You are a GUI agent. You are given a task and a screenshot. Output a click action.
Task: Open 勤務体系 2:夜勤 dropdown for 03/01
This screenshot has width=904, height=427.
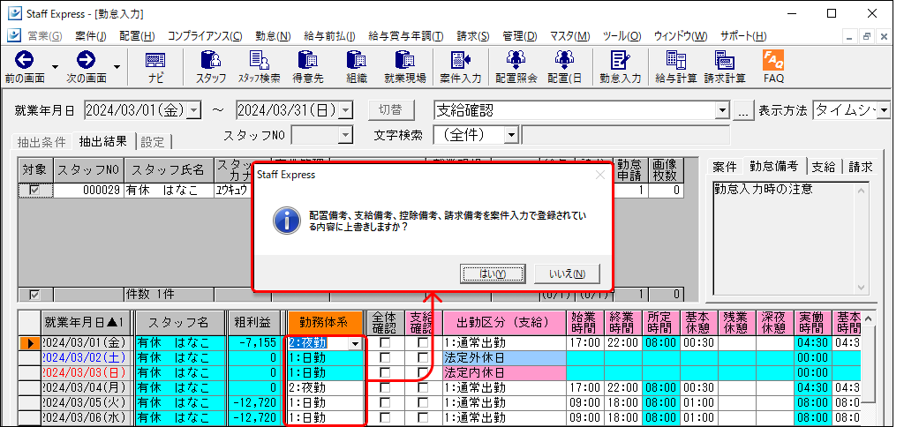click(356, 343)
